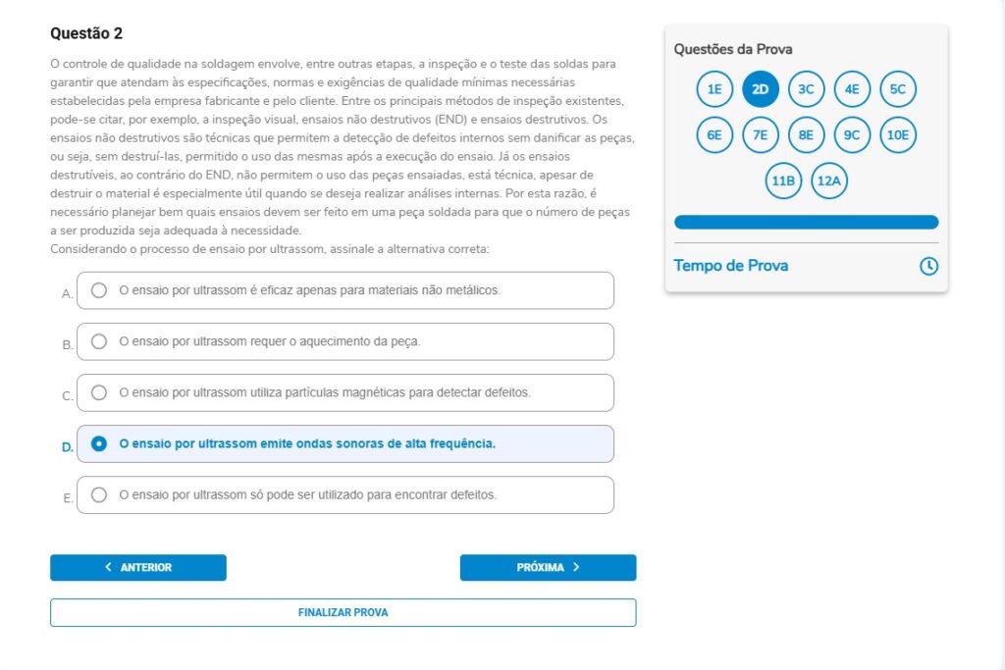1005x670 pixels.
Task: Jump to question 12A
Action: (828, 180)
